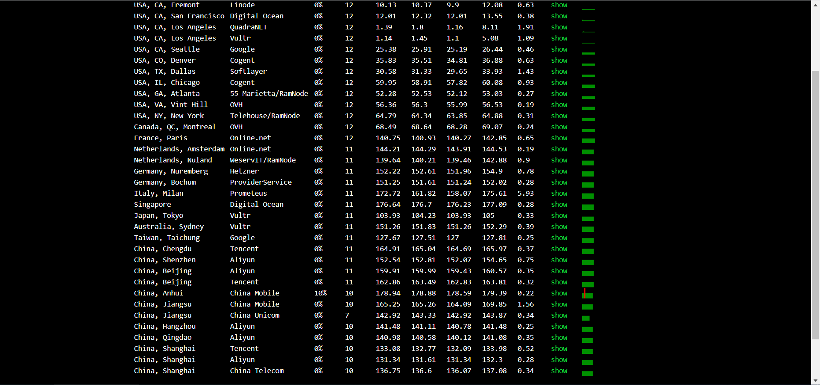Select the '8.11' worst latency value
The height and width of the screenshot is (385, 820).
coord(490,27)
